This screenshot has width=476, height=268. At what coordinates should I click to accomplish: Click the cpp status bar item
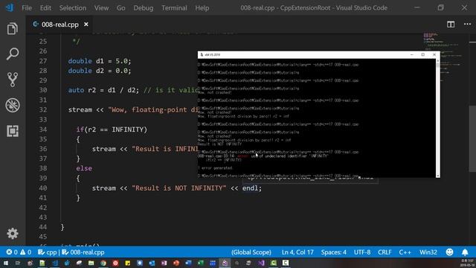pyautogui.click(x=48, y=252)
